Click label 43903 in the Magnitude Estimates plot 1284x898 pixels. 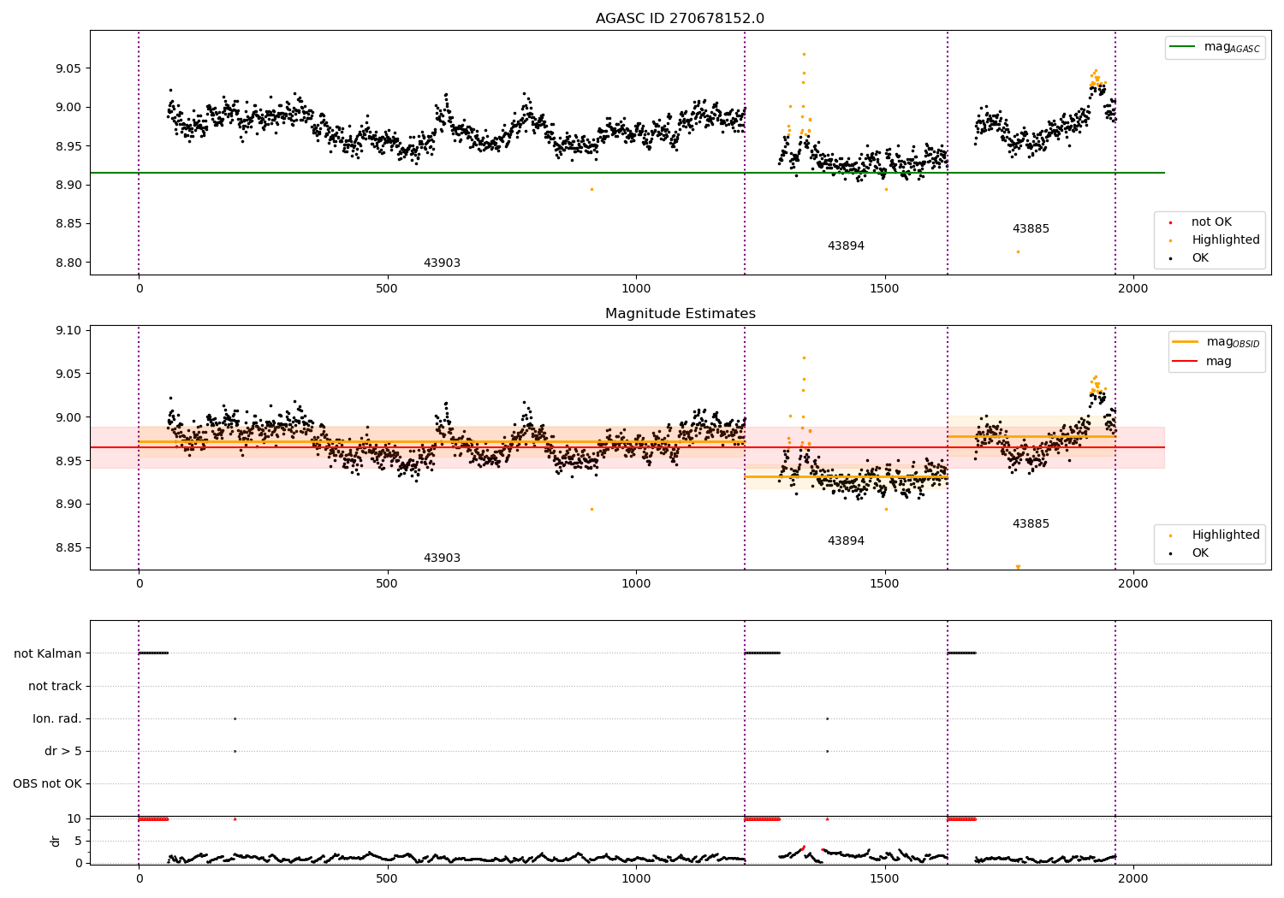[x=442, y=558]
